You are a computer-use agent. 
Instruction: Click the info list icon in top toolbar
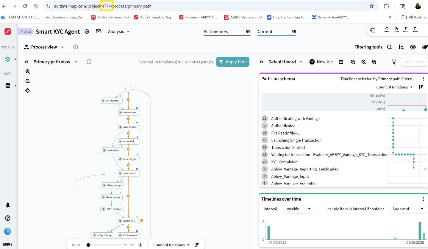(373, 30)
